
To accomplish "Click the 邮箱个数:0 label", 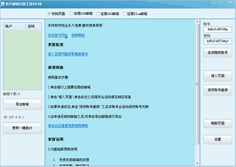I will 12,94.
